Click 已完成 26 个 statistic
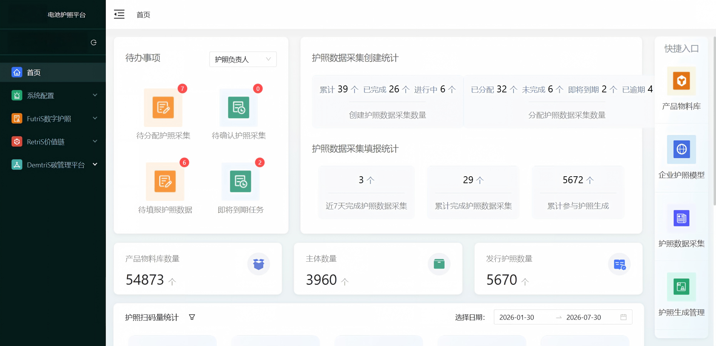This screenshot has width=716, height=346. pos(386,89)
